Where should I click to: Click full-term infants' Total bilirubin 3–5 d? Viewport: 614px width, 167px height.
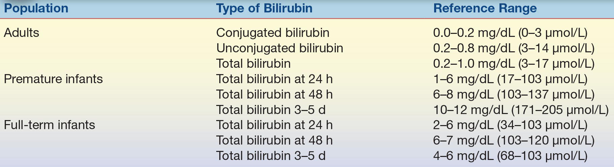coord(271,156)
